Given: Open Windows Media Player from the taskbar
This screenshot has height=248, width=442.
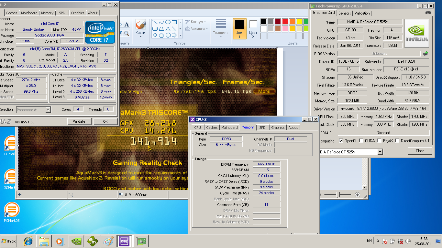Looking at the screenshot, I should (59, 241).
